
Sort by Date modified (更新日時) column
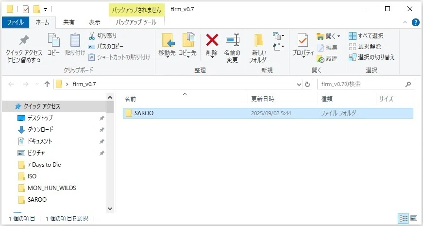pyautogui.click(x=283, y=99)
